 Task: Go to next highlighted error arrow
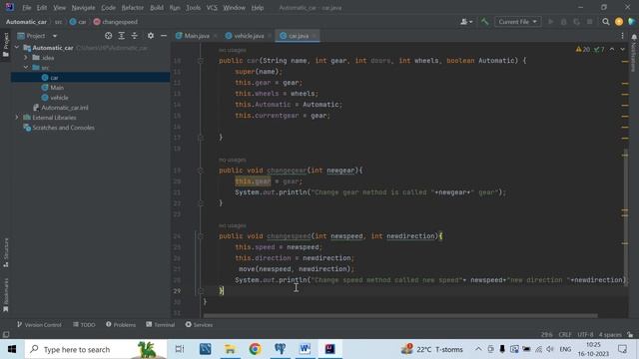[622, 49]
